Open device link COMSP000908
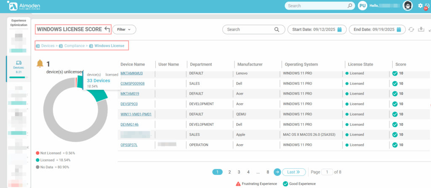This screenshot has width=431, height=188. (x=133, y=83)
